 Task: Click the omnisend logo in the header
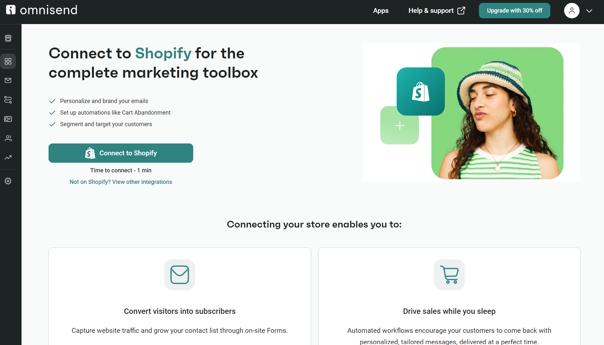point(41,10)
